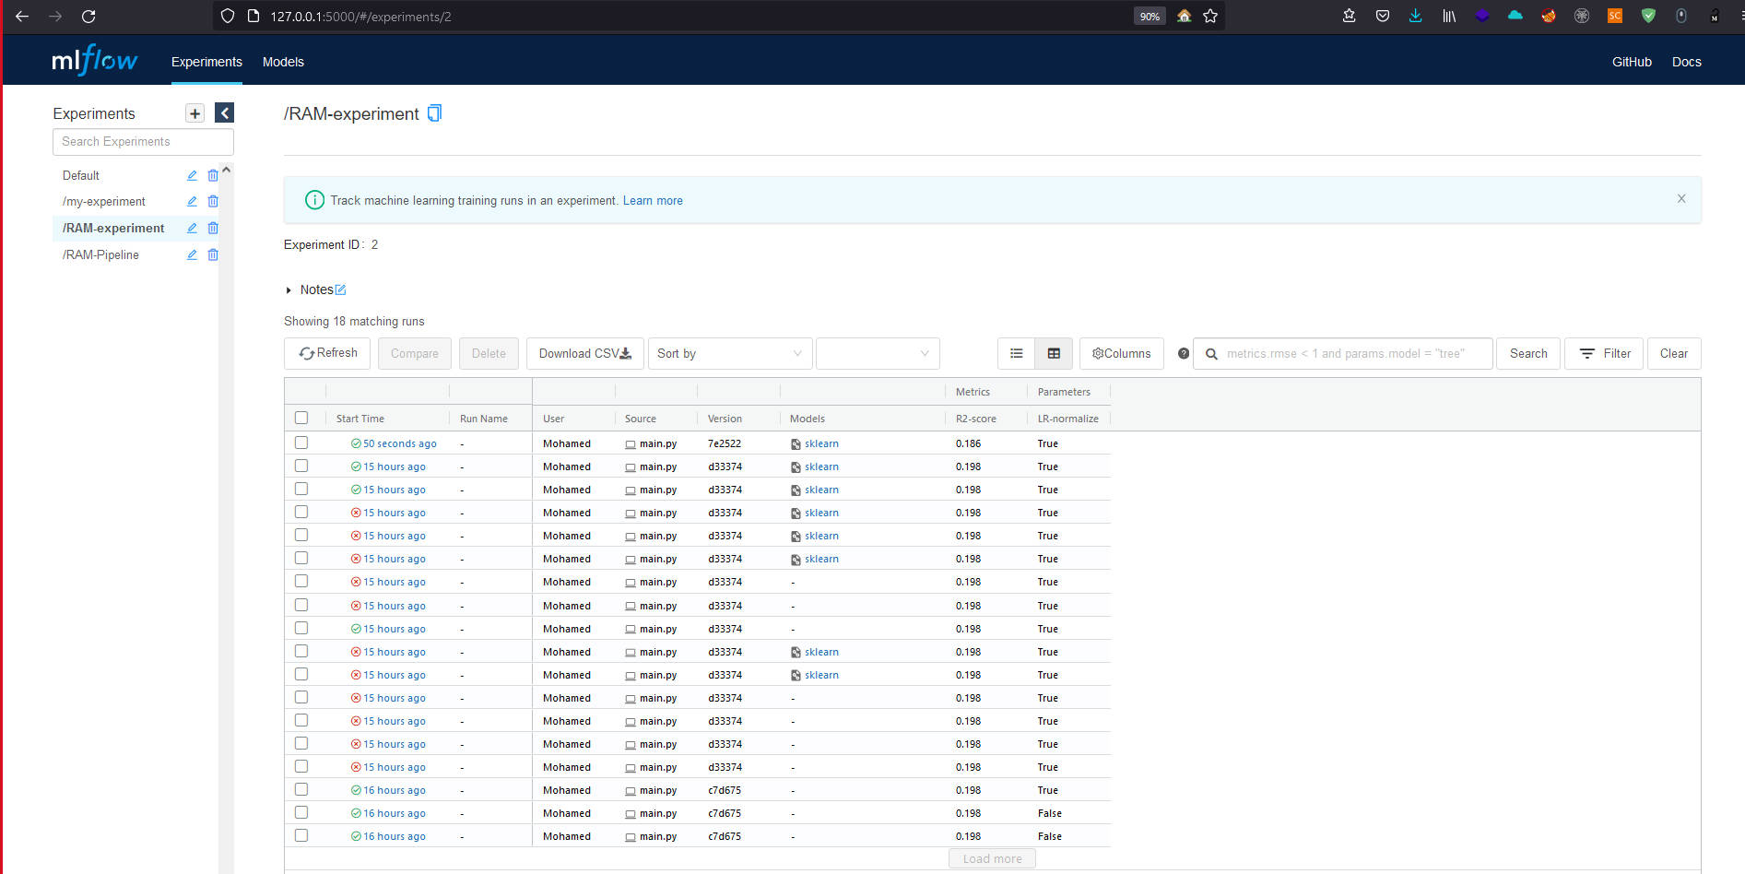Viewport: 1745px width, 874px height.
Task: Check the 50 seconds ago run
Action: point(301,443)
